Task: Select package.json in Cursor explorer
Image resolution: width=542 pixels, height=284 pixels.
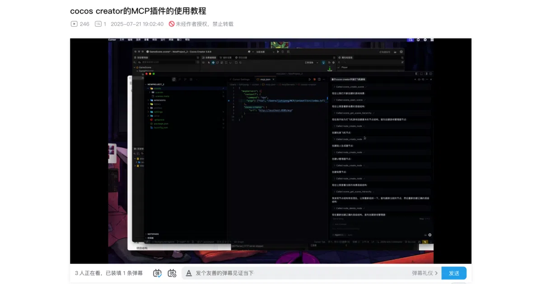Action: 161,124
